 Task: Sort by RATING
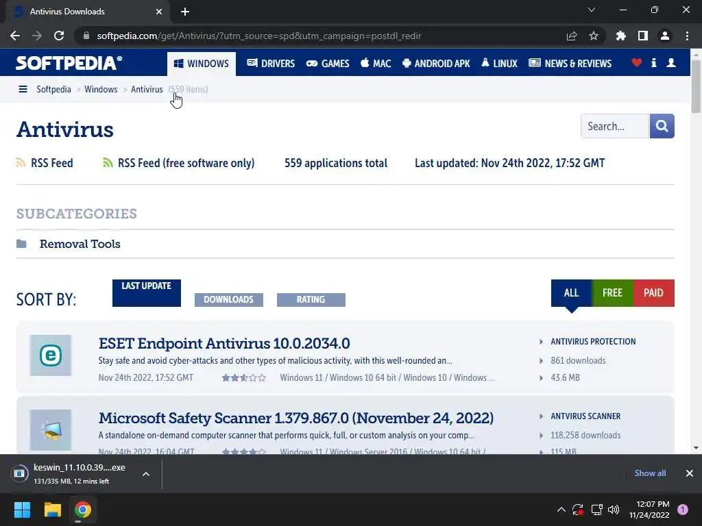click(311, 300)
